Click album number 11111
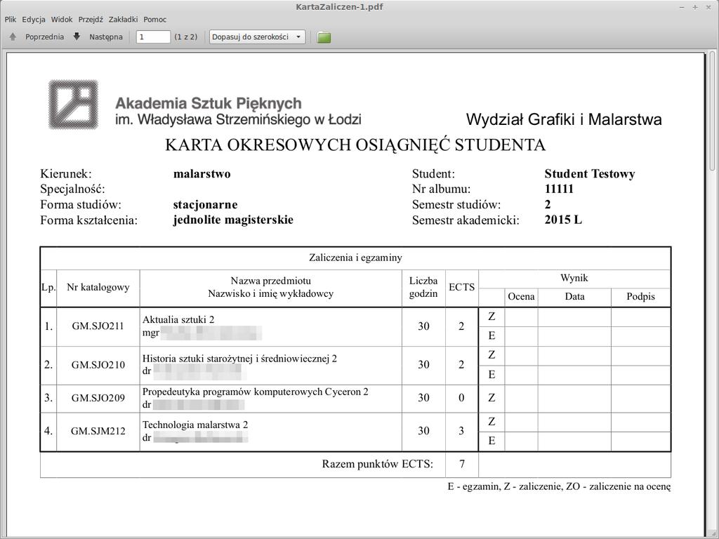 pyautogui.click(x=559, y=189)
